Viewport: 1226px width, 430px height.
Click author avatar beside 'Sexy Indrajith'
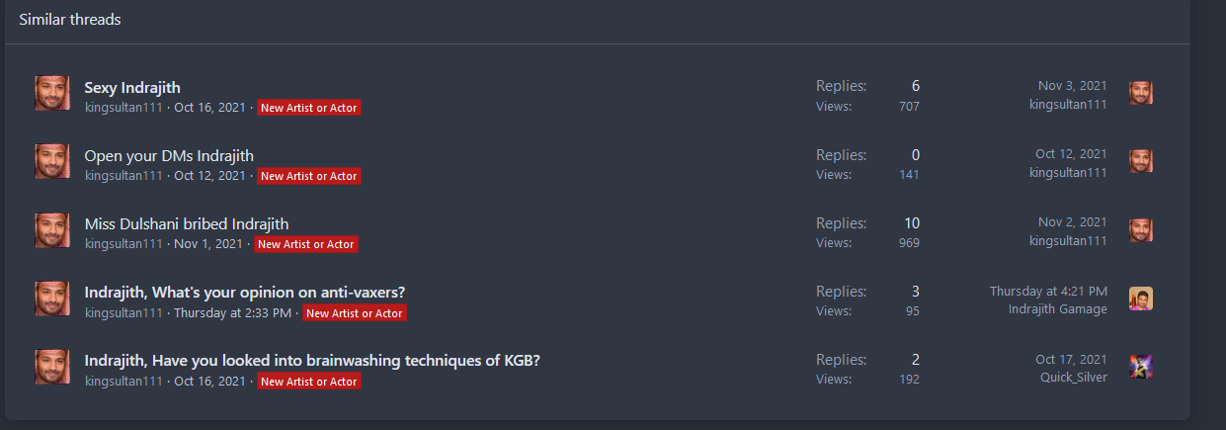52,93
